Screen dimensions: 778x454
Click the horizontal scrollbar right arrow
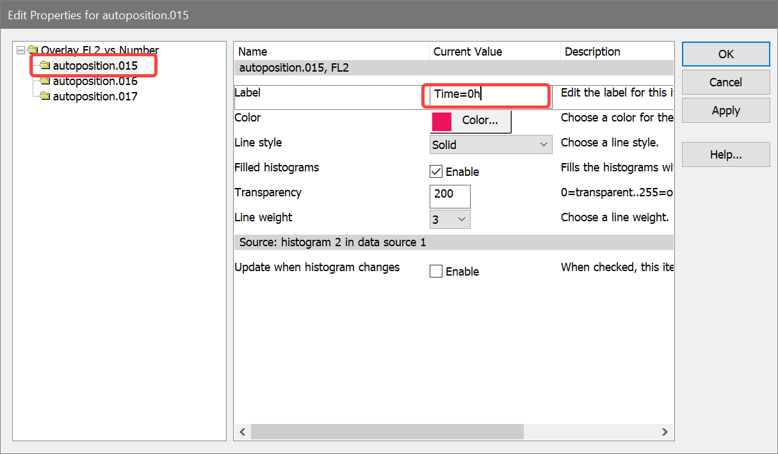coord(665,432)
